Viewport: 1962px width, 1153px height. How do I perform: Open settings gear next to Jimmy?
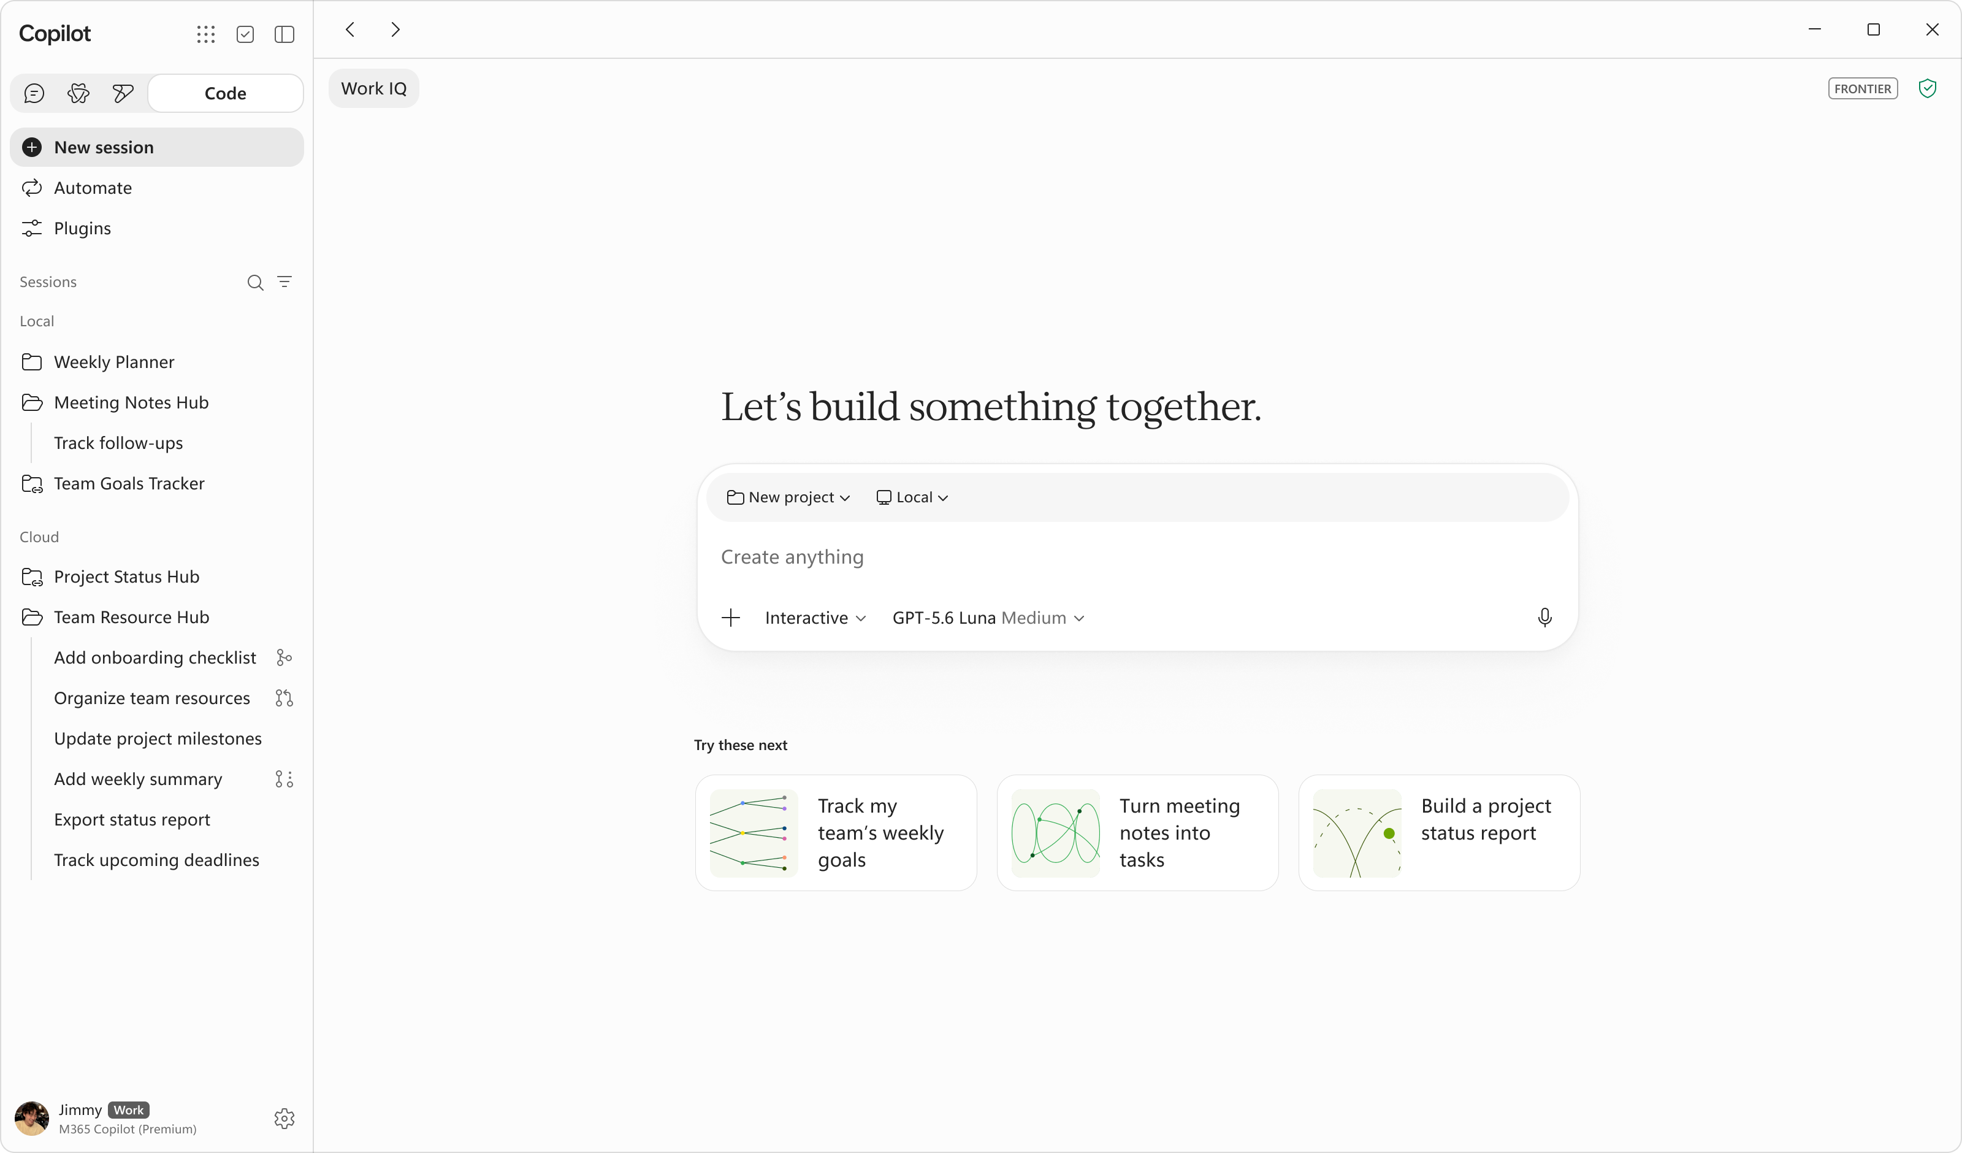[x=284, y=1119]
